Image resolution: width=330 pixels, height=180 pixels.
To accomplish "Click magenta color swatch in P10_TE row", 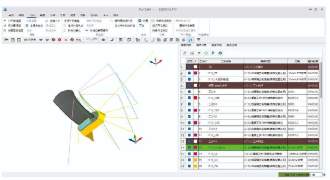I will [195, 73].
